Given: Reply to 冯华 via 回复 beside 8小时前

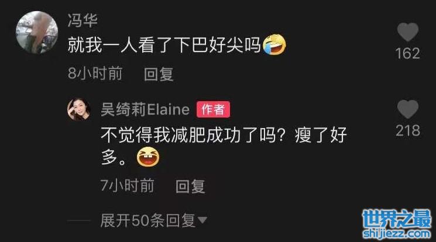Looking at the screenshot, I should [159, 74].
